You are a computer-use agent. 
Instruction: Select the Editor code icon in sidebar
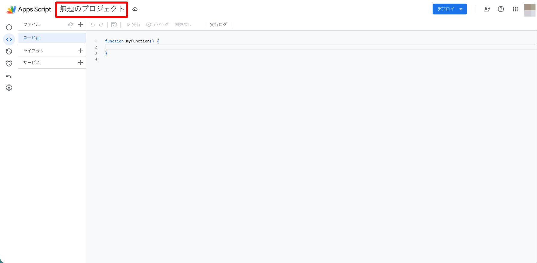click(x=9, y=39)
